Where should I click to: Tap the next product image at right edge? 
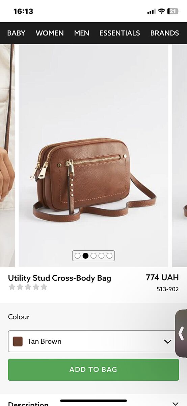coord(180,156)
